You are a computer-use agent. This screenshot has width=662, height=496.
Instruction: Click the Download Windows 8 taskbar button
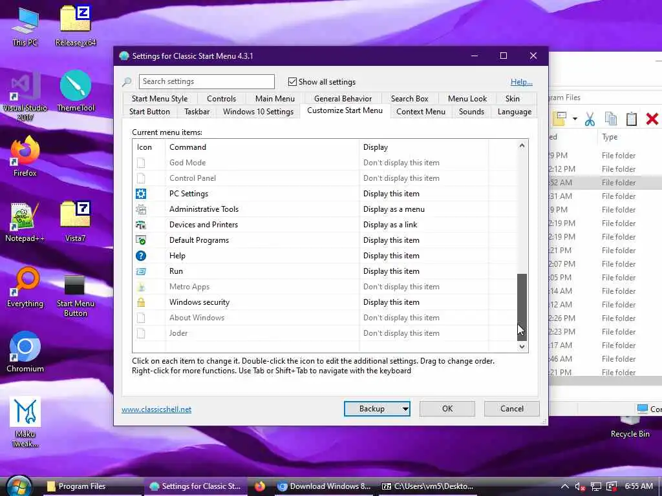325,486
